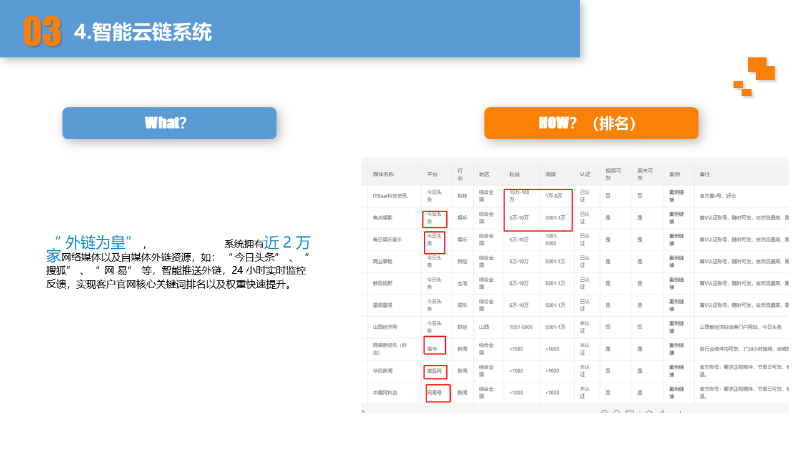Click the zoom-out icon below the table
Viewport: 799px width, 449px height.
(x=617, y=412)
